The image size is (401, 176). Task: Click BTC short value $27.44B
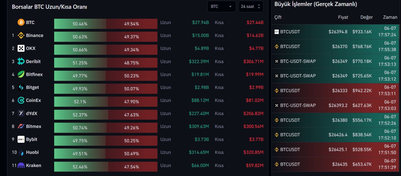(x=255, y=22)
